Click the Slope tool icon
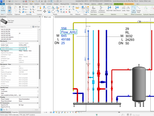154x116 pixels. (128, 9)
